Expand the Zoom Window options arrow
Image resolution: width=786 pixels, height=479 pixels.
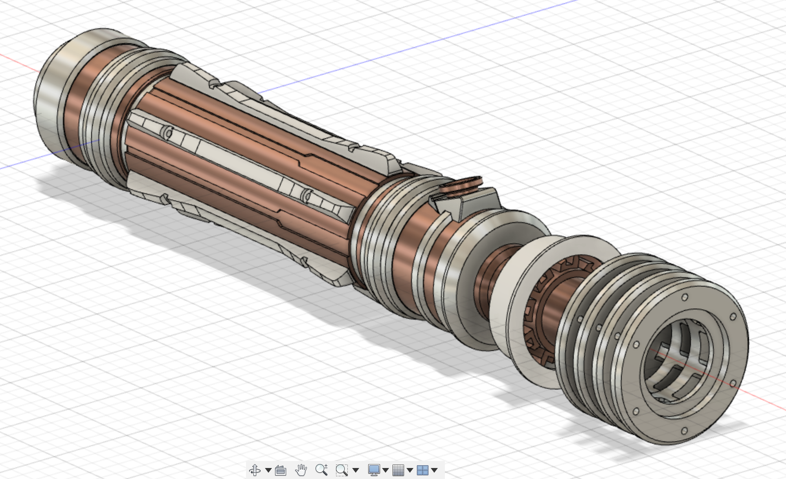[356, 470]
